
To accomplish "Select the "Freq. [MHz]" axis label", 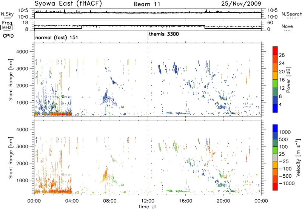I will (7, 25).
